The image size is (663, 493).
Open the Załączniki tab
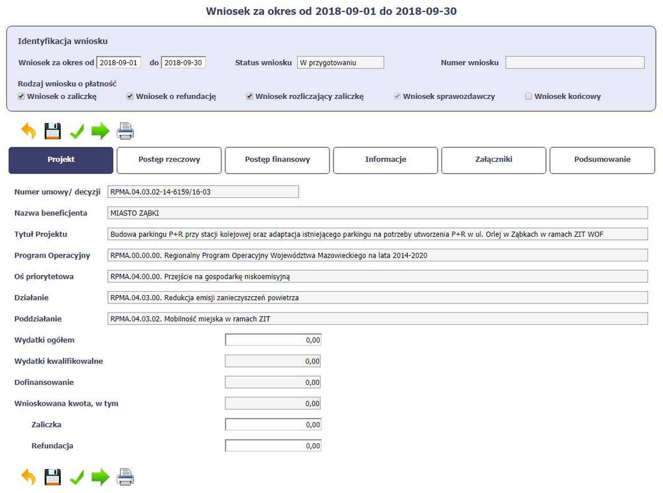[x=494, y=160]
